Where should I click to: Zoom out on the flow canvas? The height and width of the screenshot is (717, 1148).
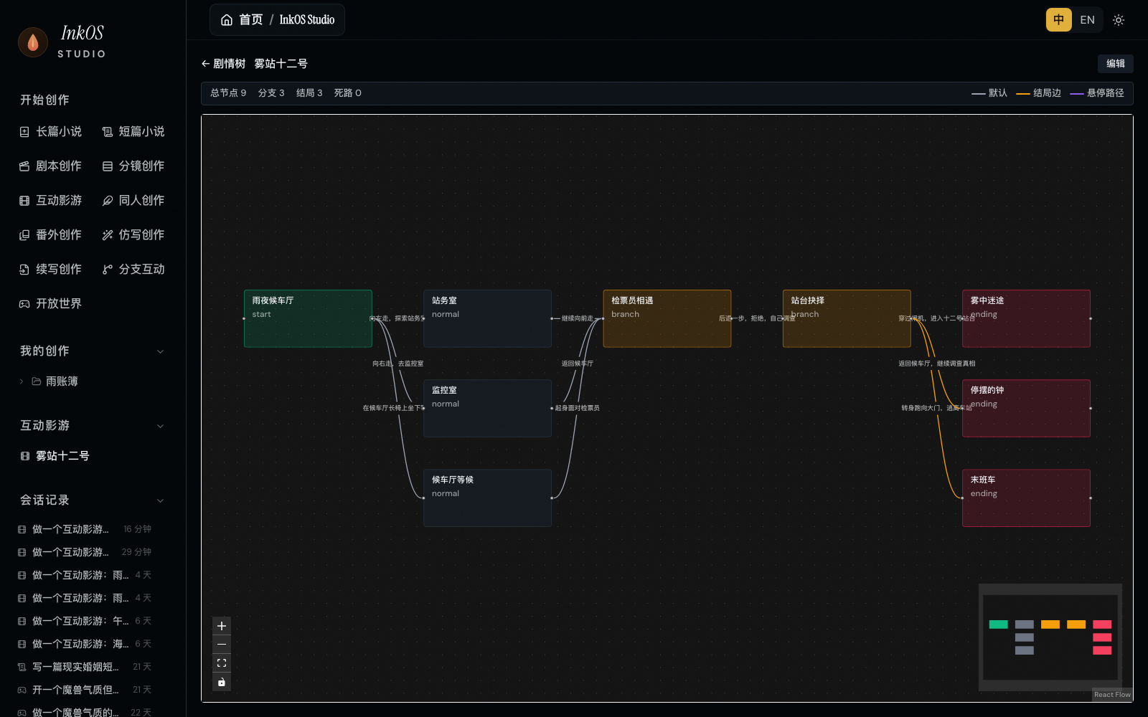[222, 645]
